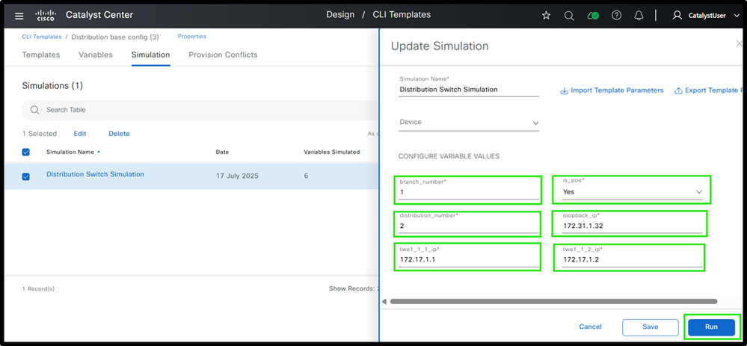The width and height of the screenshot is (747, 346).
Task: Close the Update Simulation panel
Action: tap(739, 44)
